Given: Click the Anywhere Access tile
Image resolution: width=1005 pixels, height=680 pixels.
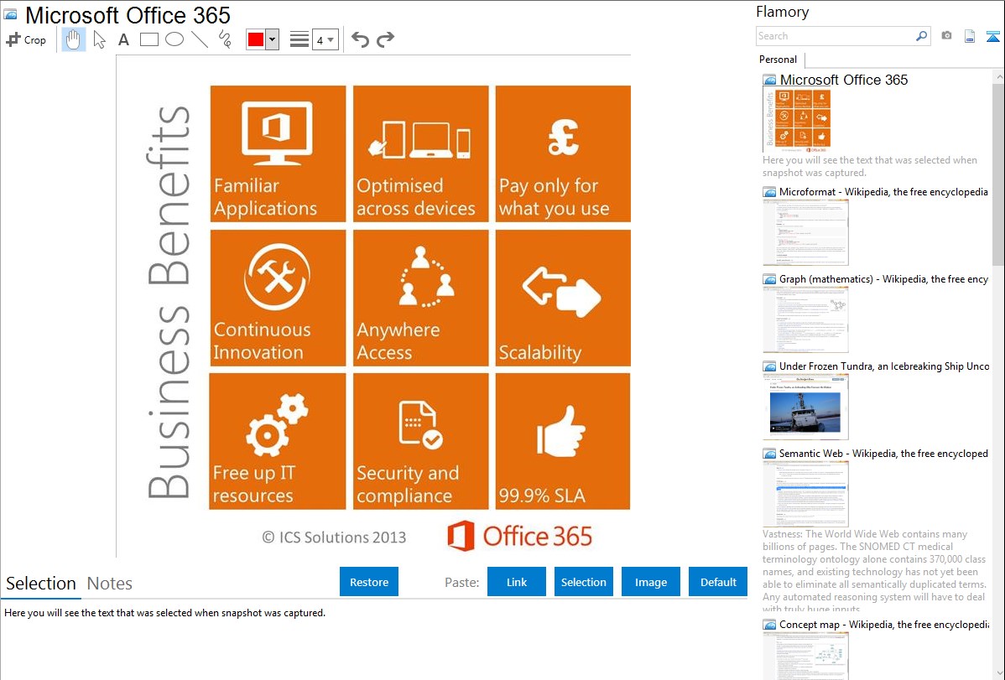Looking at the screenshot, I should point(420,298).
